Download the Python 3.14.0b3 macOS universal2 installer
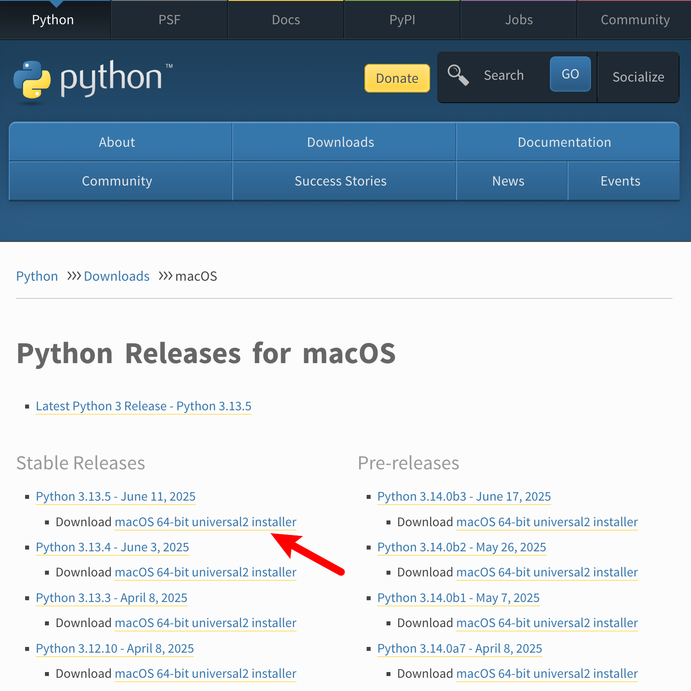This screenshot has height=691, width=691. 547,522
